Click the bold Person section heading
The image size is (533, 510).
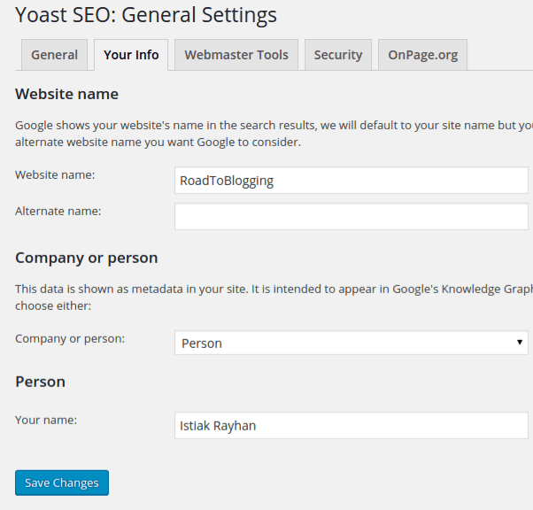[x=40, y=382]
